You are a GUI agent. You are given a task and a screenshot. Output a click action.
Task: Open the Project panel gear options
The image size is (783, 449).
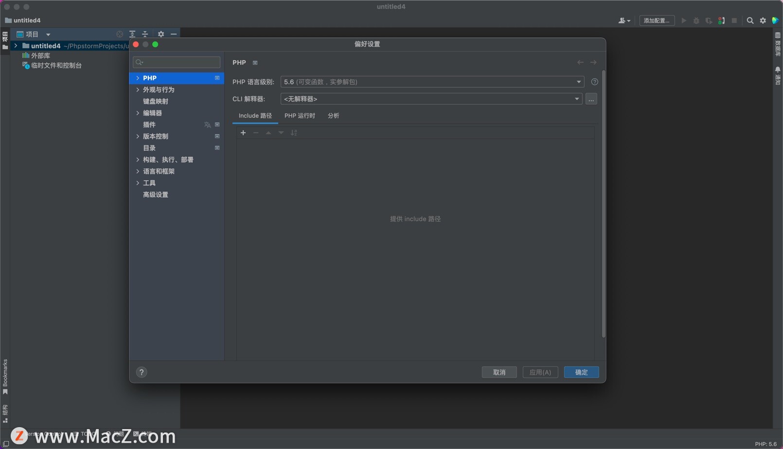[161, 34]
